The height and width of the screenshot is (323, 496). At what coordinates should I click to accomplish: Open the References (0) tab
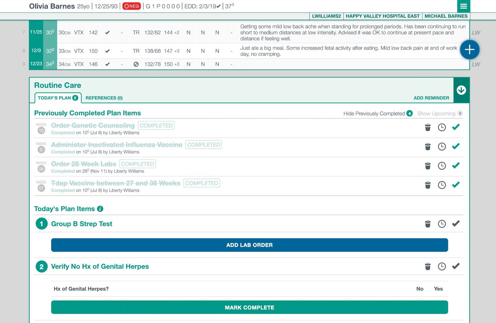point(104,98)
